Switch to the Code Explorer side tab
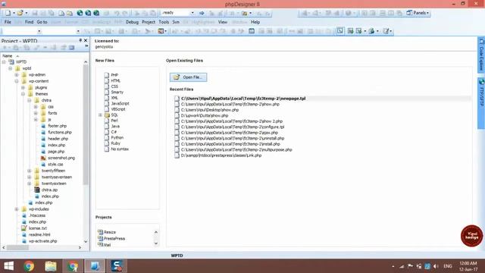The image size is (485, 273). pyautogui.click(x=481, y=55)
